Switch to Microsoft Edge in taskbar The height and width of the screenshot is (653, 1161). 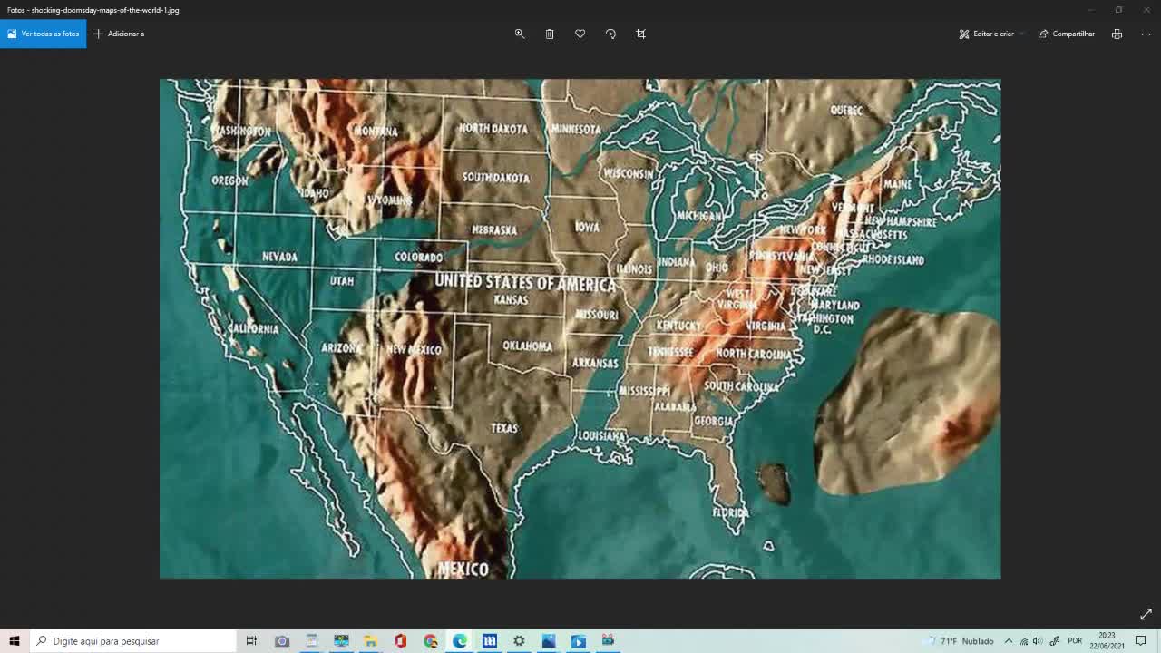(460, 641)
